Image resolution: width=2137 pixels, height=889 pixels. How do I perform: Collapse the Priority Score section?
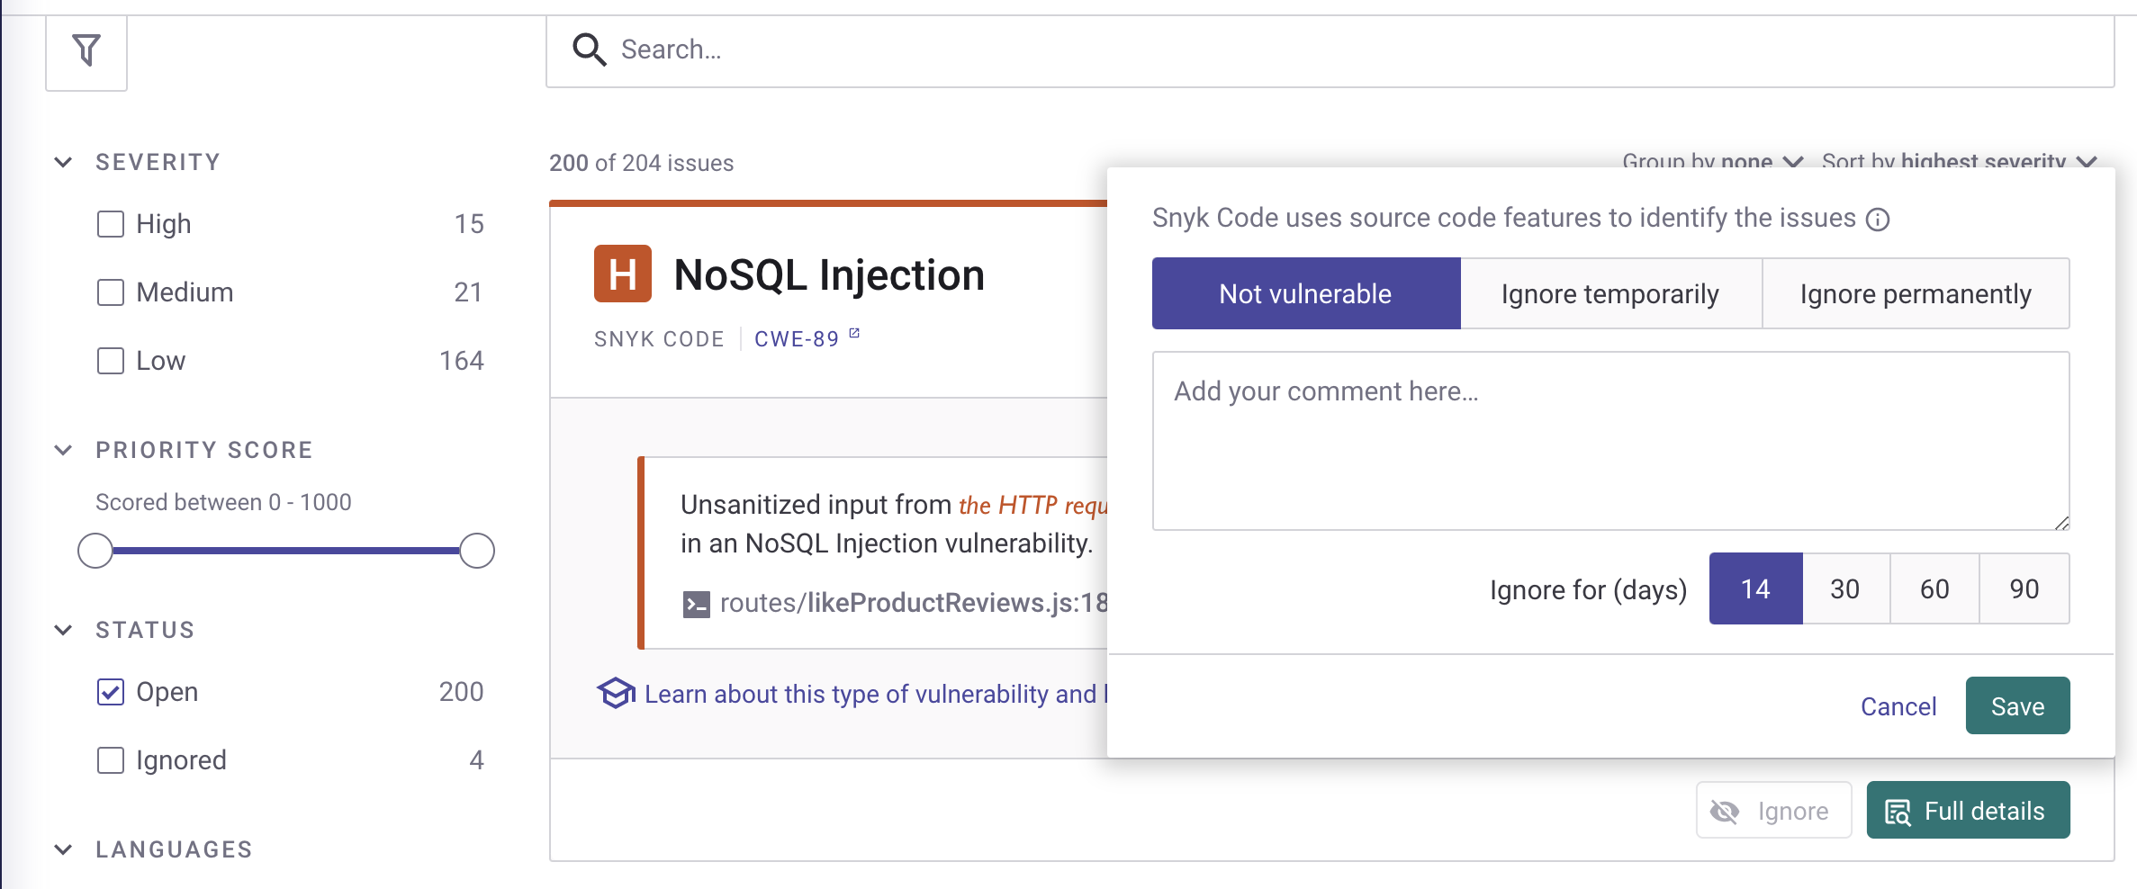tap(63, 450)
